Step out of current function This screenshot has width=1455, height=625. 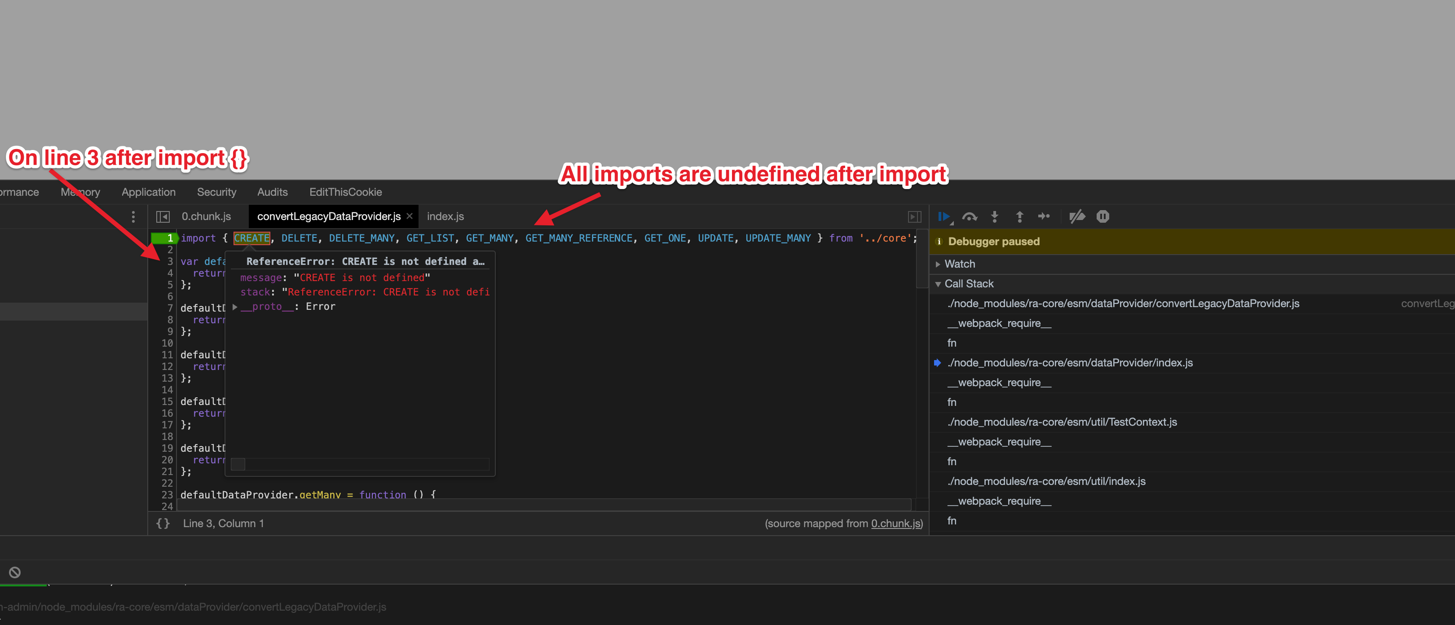(x=1019, y=216)
